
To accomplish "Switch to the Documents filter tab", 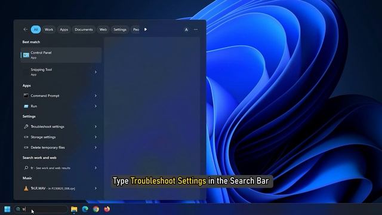I will [84, 29].
